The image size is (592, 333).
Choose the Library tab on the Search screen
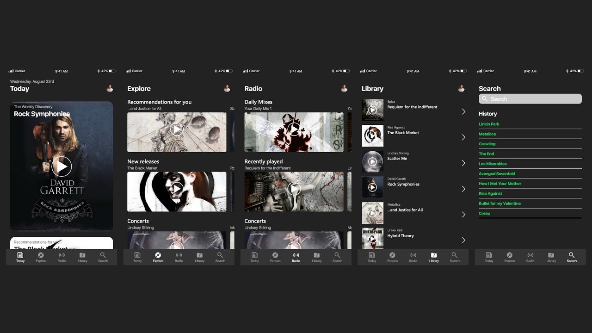click(551, 257)
